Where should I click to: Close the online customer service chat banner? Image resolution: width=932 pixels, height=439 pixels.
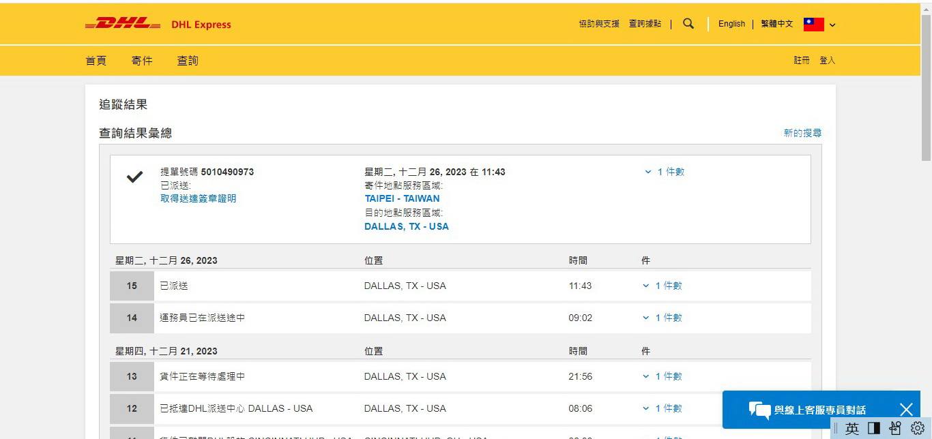(905, 409)
